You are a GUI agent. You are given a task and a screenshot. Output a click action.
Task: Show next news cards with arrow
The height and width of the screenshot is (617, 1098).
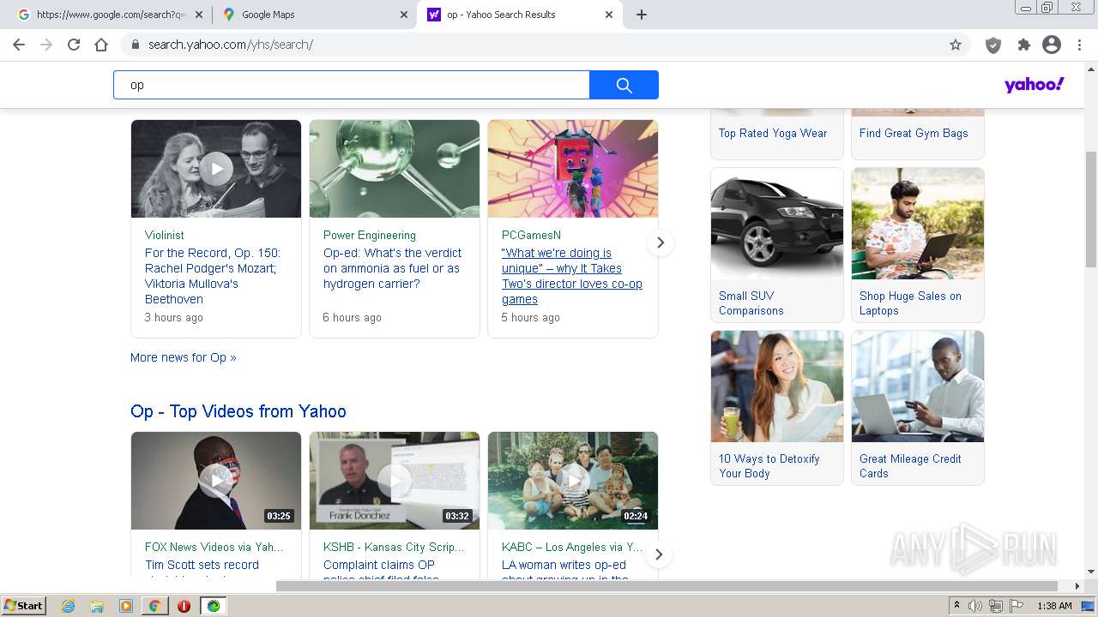[660, 243]
